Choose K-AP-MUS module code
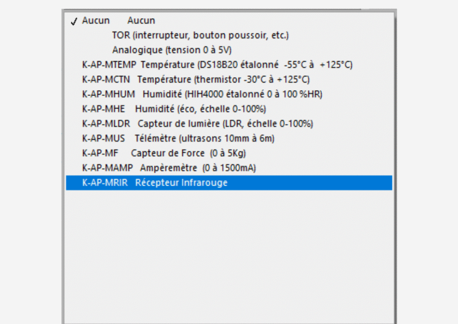The image size is (458, 324). pyautogui.click(x=103, y=138)
